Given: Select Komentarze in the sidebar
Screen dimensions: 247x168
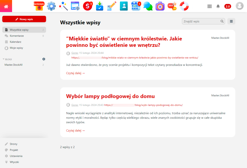Looking at the screenshot, I should click(17, 36).
